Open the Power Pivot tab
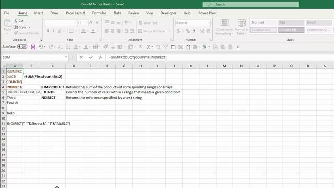Screen dimensions: 334x188 [x=208, y=13]
